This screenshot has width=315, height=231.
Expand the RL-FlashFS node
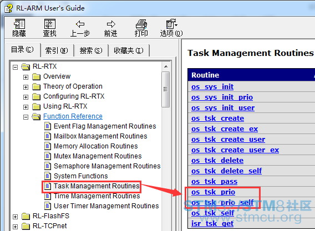coord(16,217)
